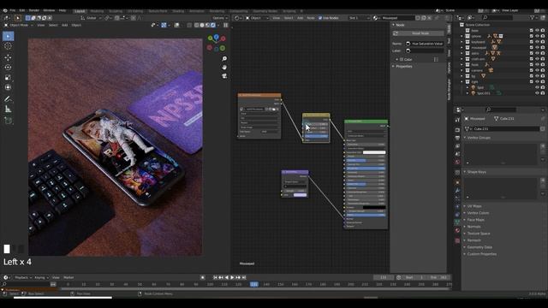Viewport: 548px width, 308px height.
Task: Click the Label input field in Node sidebar
Action: (x=425, y=51)
